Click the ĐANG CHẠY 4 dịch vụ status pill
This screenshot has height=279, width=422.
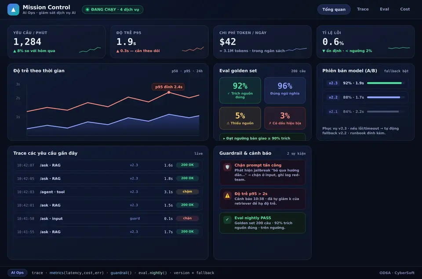[x=113, y=9]
